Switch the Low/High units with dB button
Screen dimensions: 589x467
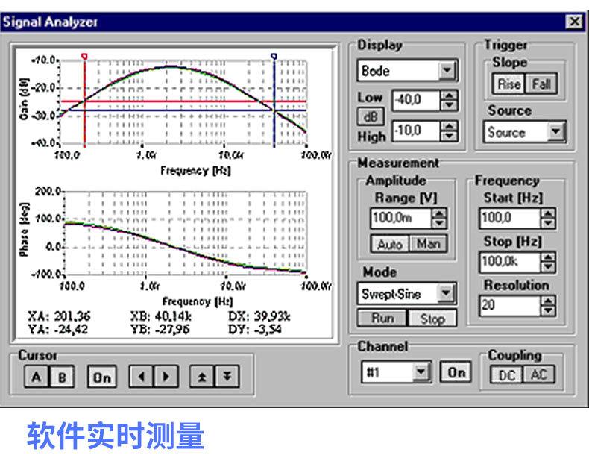tap(368, 117)
